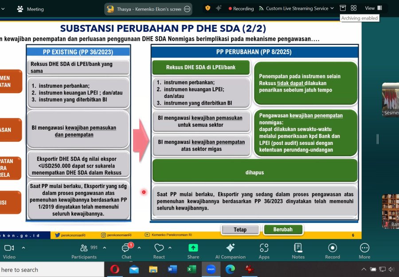The width and height of the screenshot is (399, 277).
Task: Open the React heart menu
Action: click(159, 251)
